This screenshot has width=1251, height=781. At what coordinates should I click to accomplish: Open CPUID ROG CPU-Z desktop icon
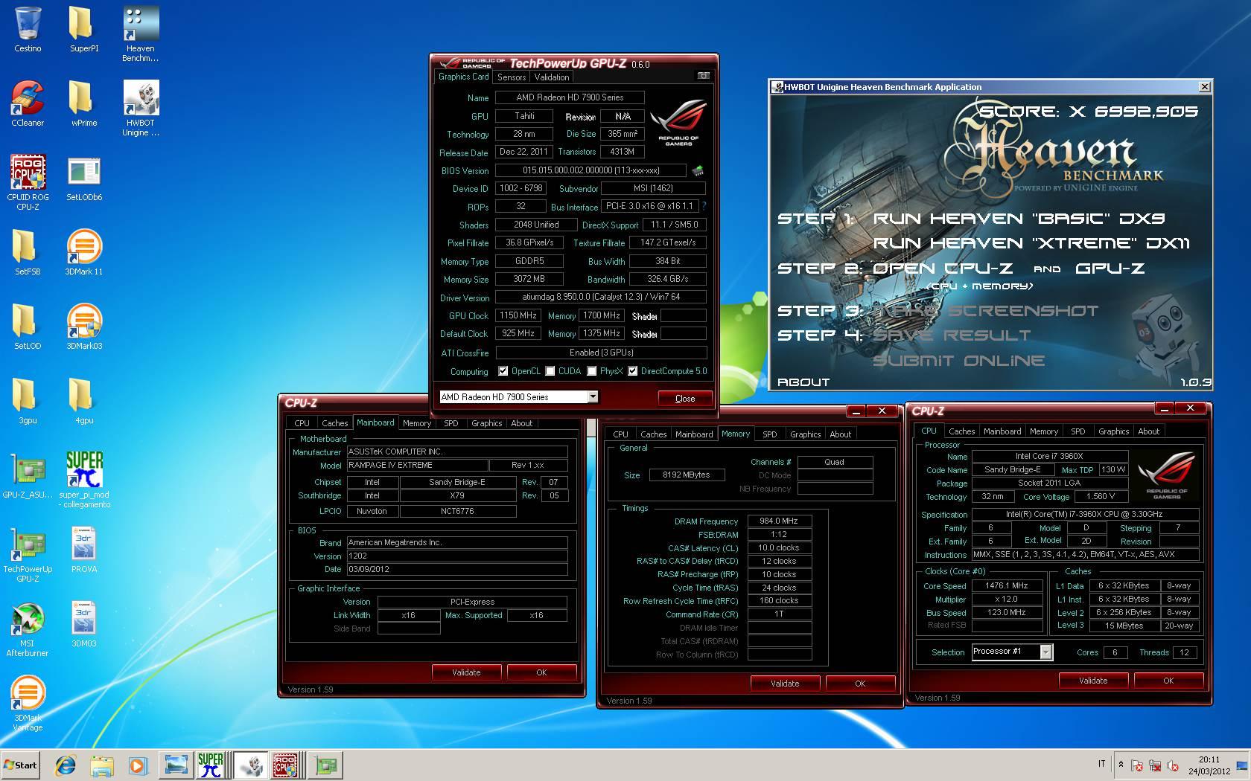(x=28, y=183)
